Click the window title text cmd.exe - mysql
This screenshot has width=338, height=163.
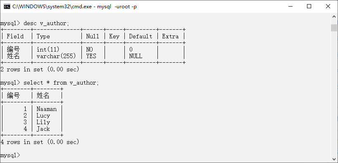tap(75, 7)
